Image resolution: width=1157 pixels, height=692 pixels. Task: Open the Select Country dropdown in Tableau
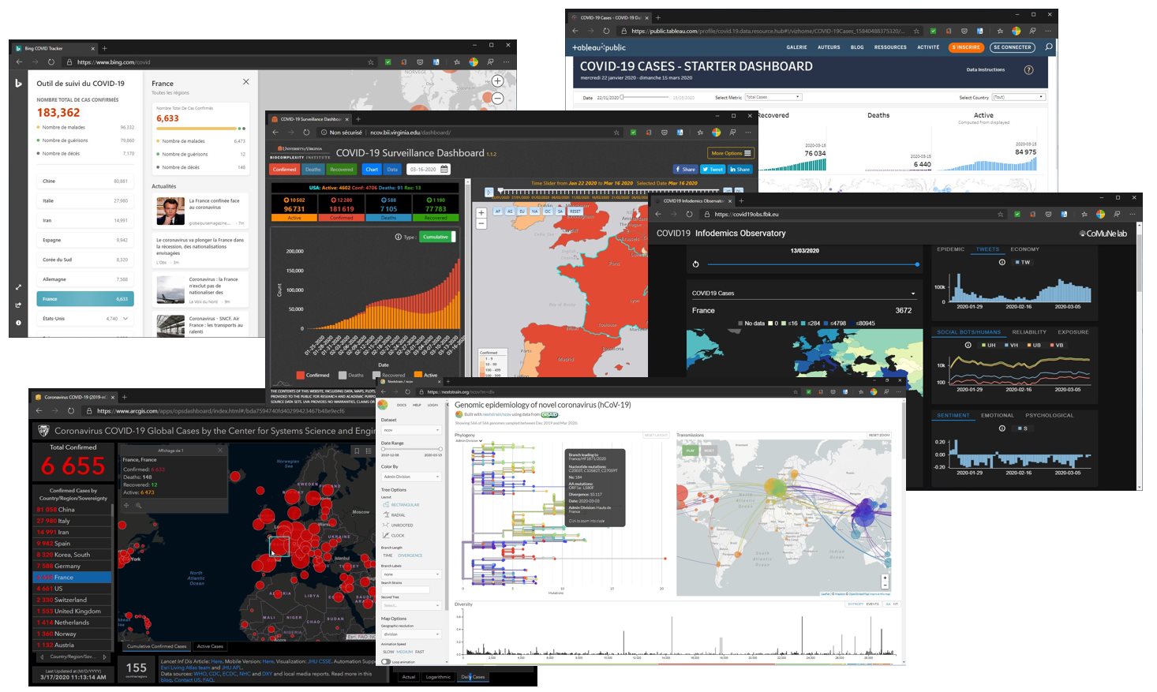1018,97
